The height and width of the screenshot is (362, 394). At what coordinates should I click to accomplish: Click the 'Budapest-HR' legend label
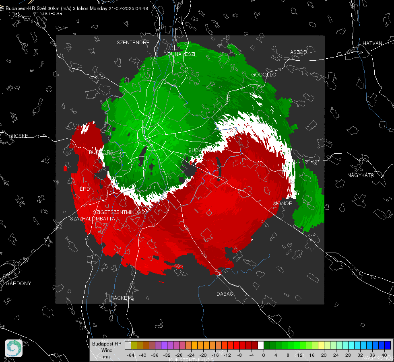(x=107, y=344)
